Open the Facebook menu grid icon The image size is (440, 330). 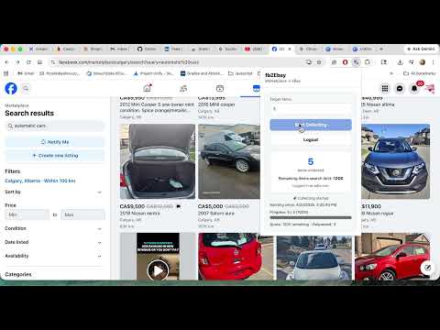coord(385,89)
